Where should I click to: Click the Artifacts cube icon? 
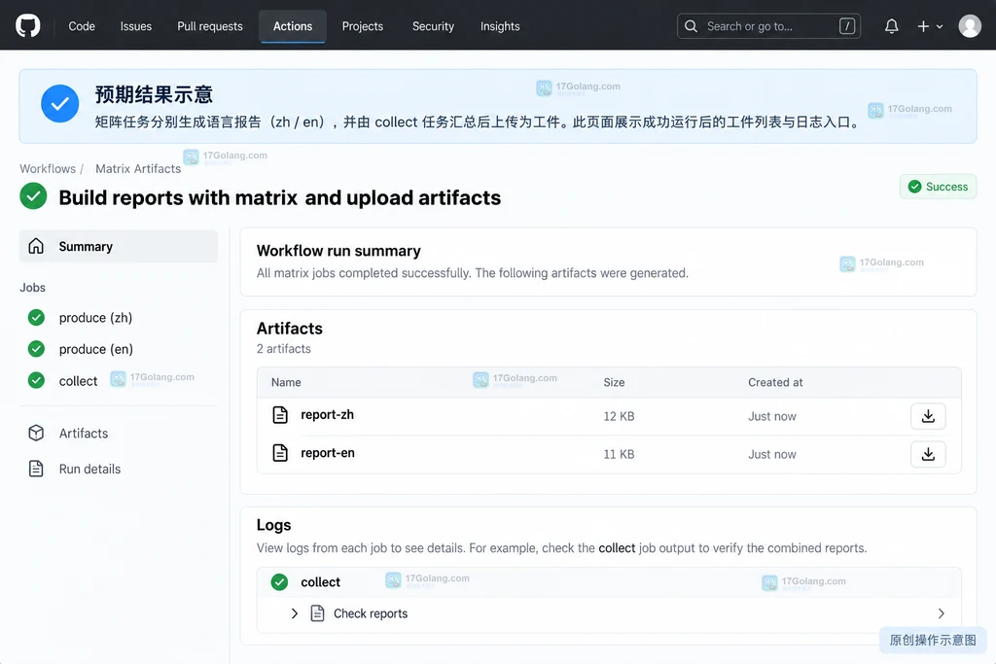36,433
